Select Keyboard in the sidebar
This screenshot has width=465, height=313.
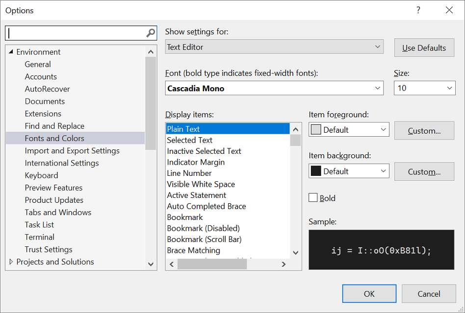[41, 175]
